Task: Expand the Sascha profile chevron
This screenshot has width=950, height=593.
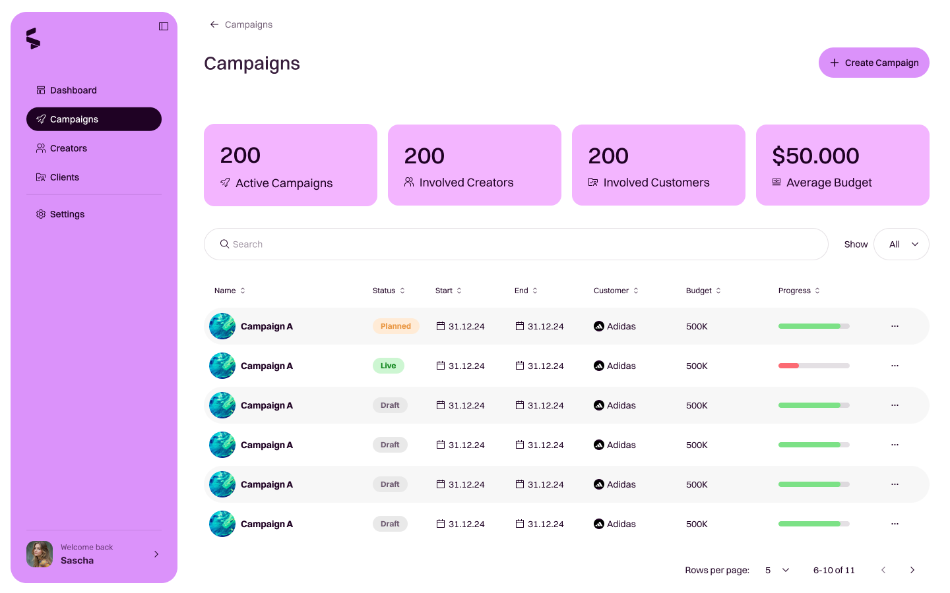Action: click(156, 554)
